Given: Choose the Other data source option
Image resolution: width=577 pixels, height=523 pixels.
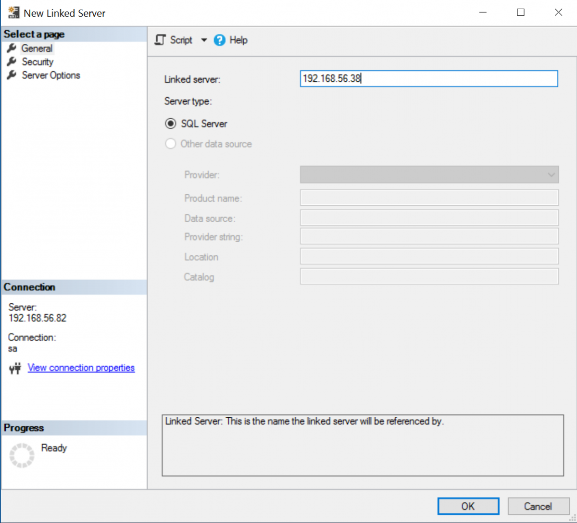Looking at the screenshot, I should pos(171,144).
